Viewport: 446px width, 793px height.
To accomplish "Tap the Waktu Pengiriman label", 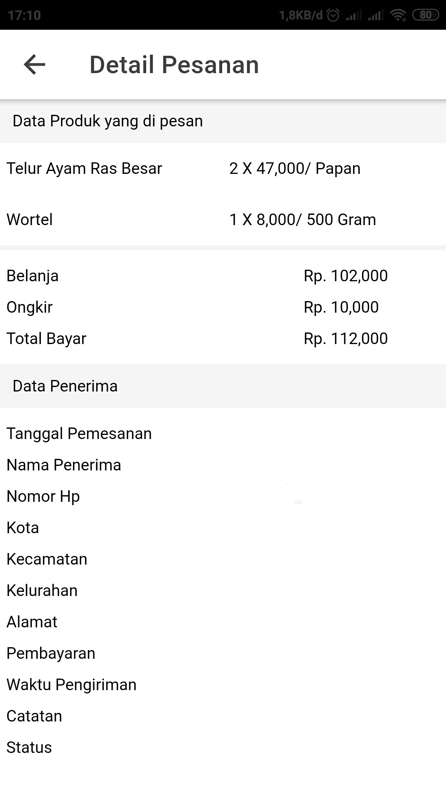I will (x=71, y=685).
